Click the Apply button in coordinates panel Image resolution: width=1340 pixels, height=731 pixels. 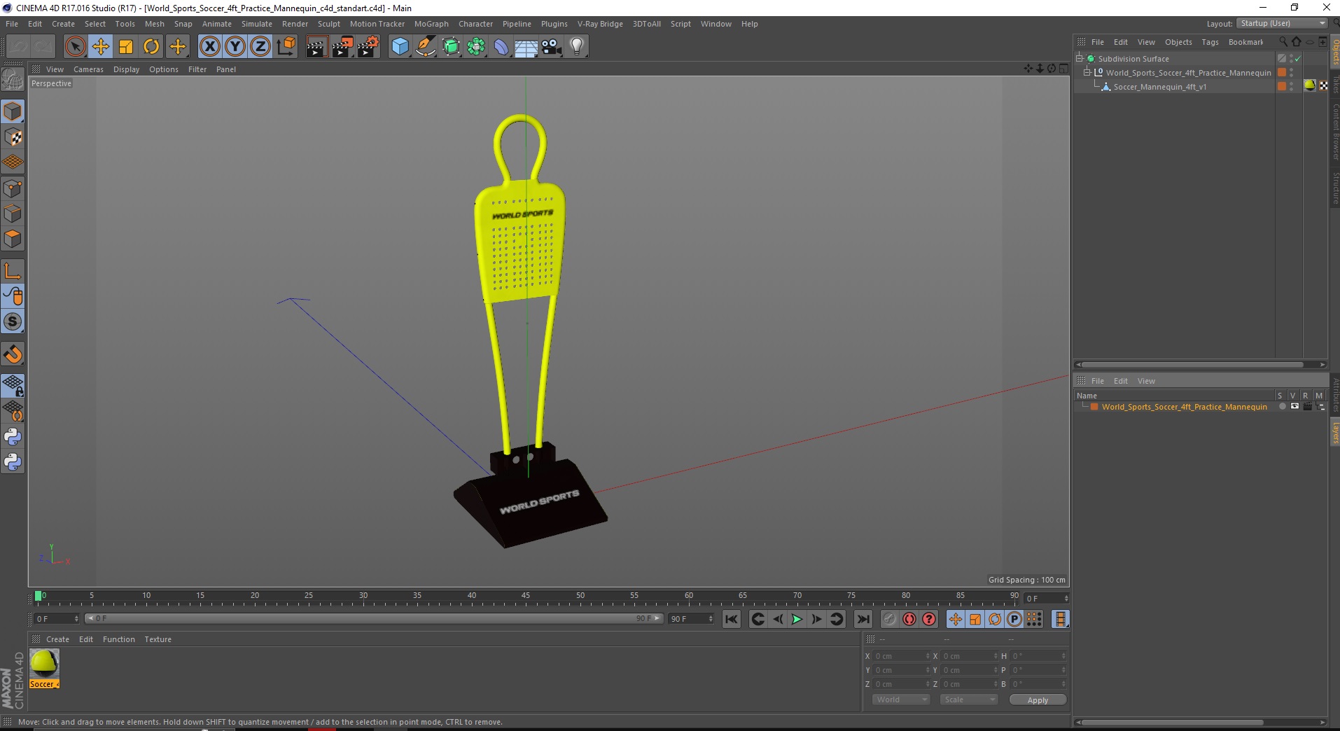1038,700
